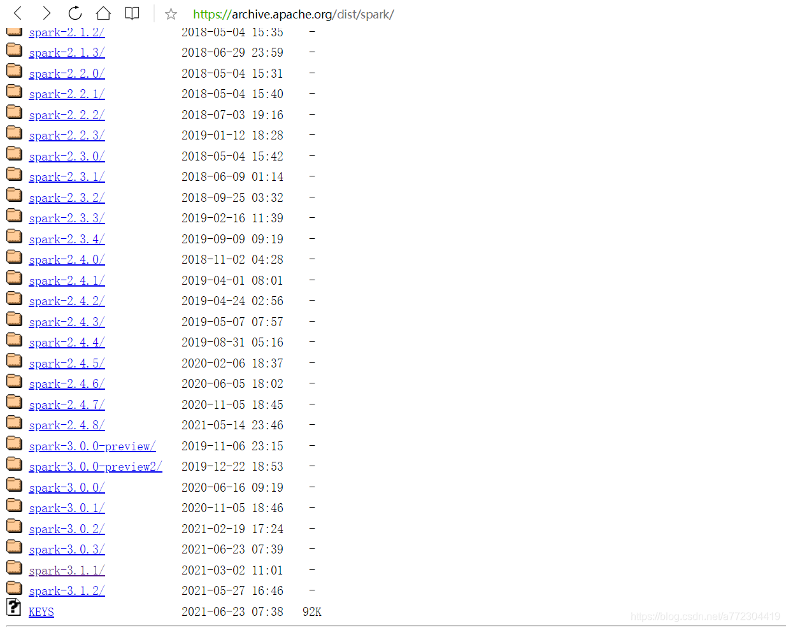
Task: Open the browser home page icon
Action: [103, 13]
